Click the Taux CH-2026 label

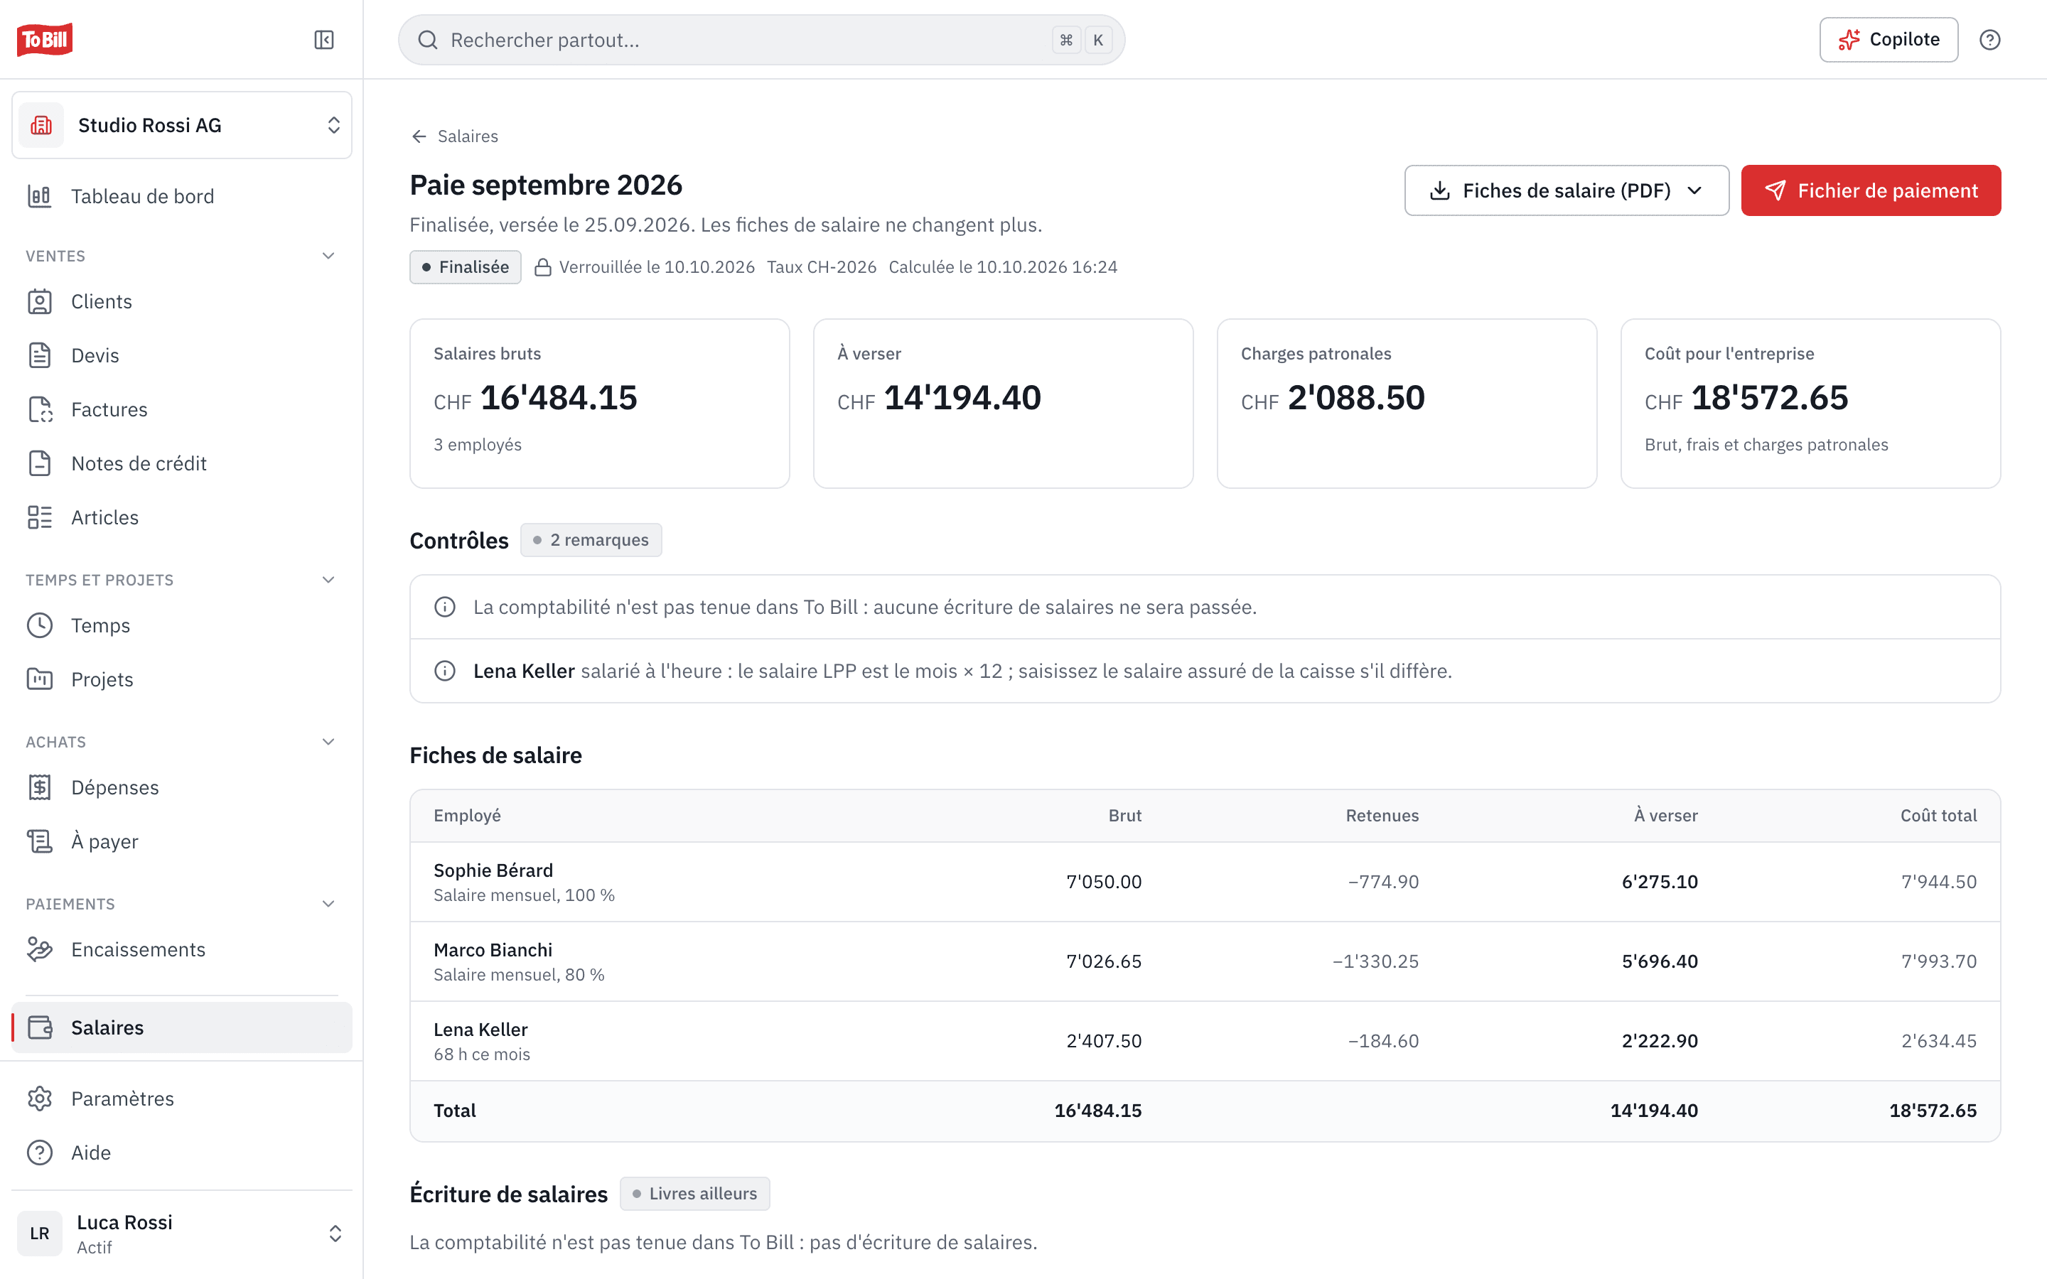(x=822, y=267)
